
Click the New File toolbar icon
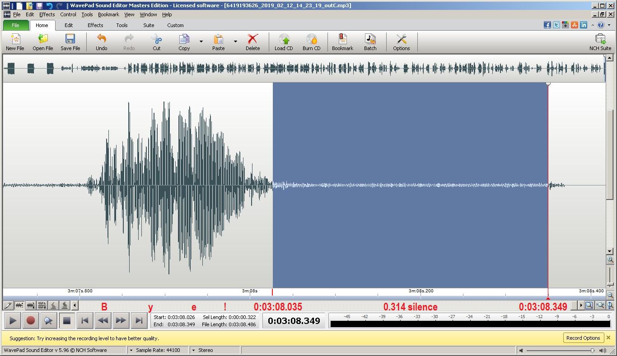pos(15,42)
